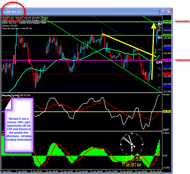Click the '14 Jun 08:00' time axis label
Viewport: 190px width, 174px height.
click(126, 171)
